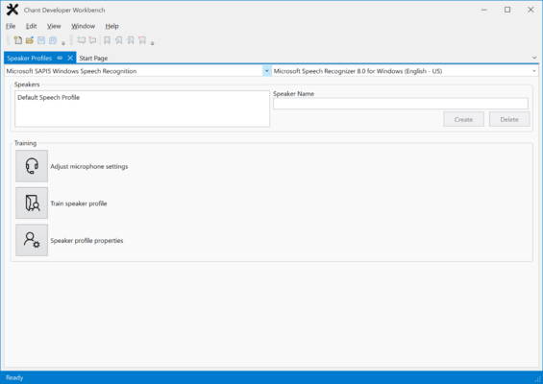Open Speaker profile properties via gear-person icon
Viewport: 543px width, 384px height.
coord(32,240)
